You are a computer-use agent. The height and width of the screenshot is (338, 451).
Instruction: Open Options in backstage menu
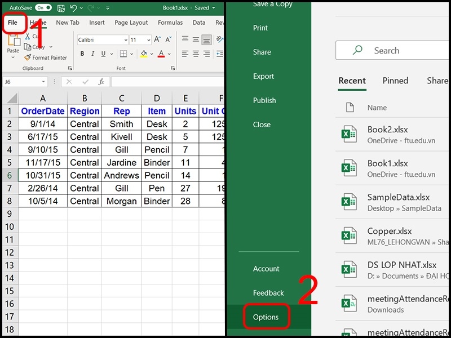tap(266, 317)
